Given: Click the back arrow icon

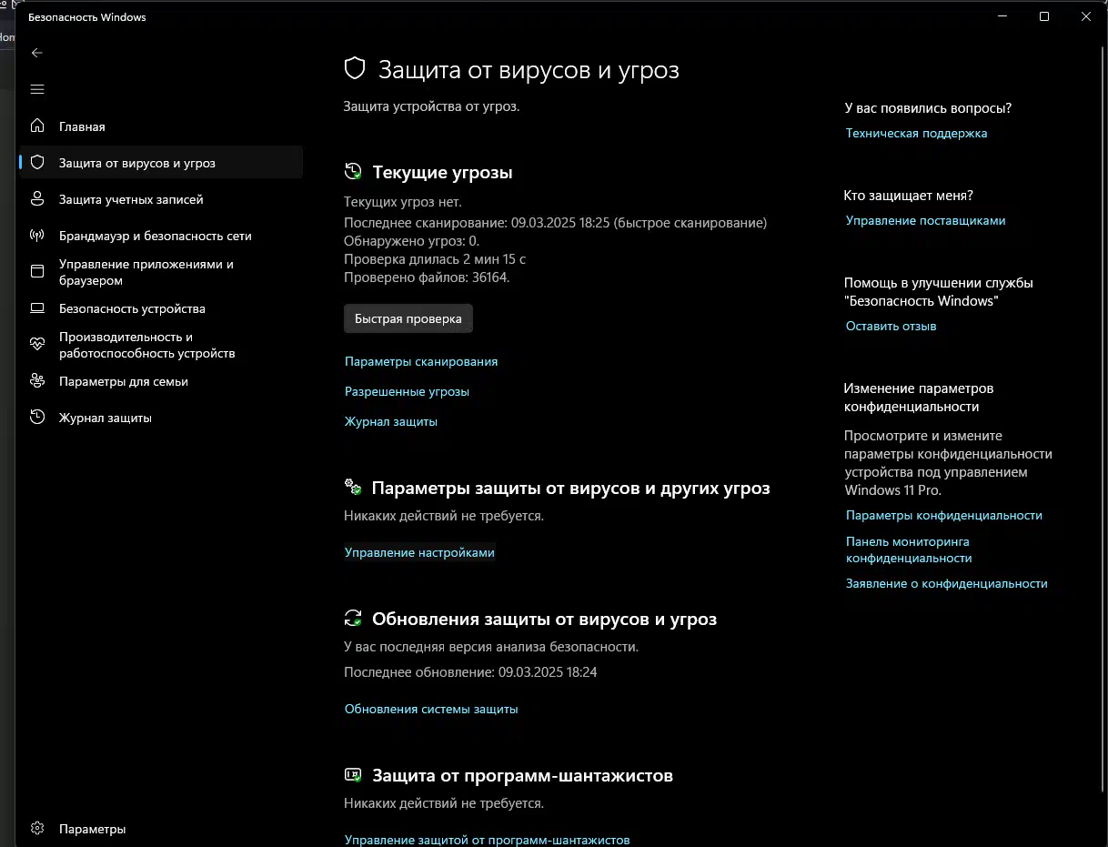Looking at the screenshot, I should point(37,53).
